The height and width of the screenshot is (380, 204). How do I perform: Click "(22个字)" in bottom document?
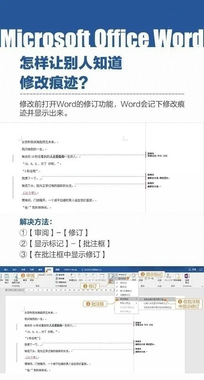click(31, 357)
